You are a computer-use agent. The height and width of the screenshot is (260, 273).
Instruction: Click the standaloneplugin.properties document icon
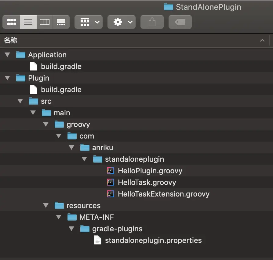coord(98,240)
